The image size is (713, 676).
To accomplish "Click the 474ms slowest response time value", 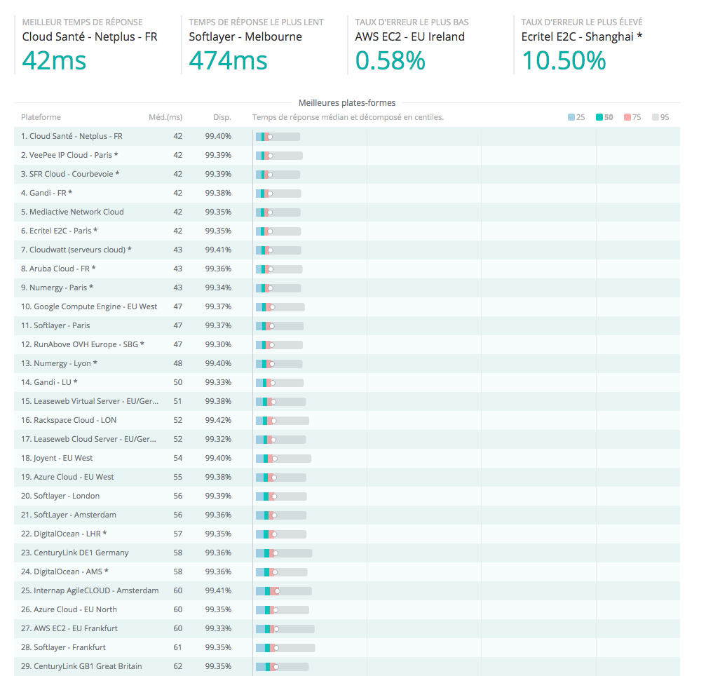I will click(229, 60).
